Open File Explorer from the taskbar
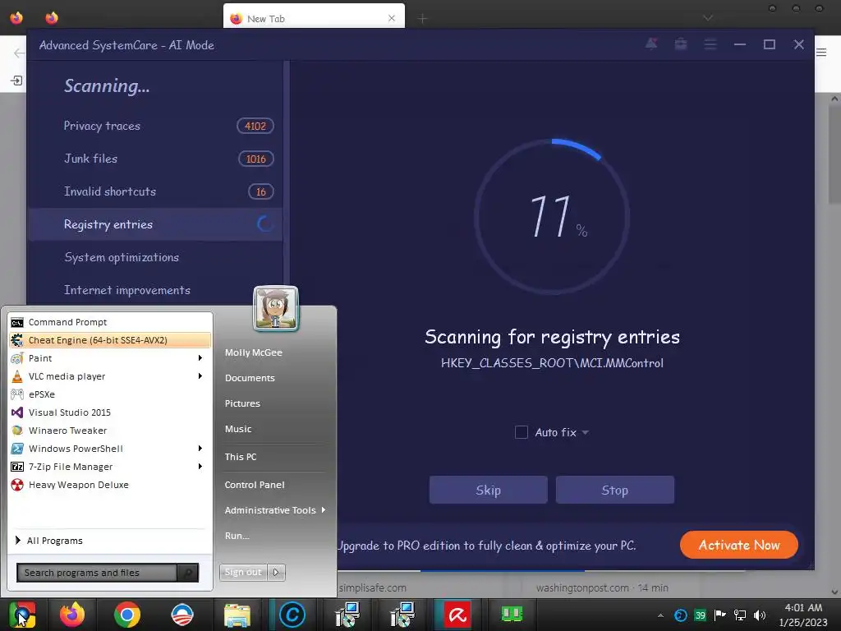Image resolution: width=841 pixels, height=631 pixels. pyautogui.click(x=237, y=615)
